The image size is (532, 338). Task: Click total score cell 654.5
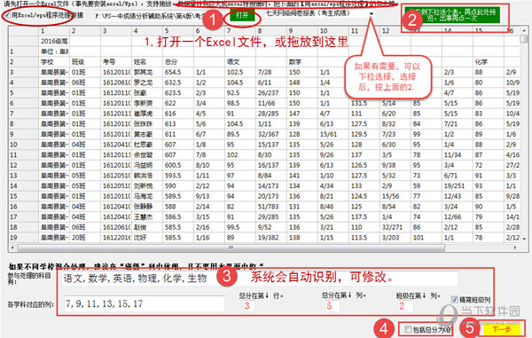coord(178,72)
